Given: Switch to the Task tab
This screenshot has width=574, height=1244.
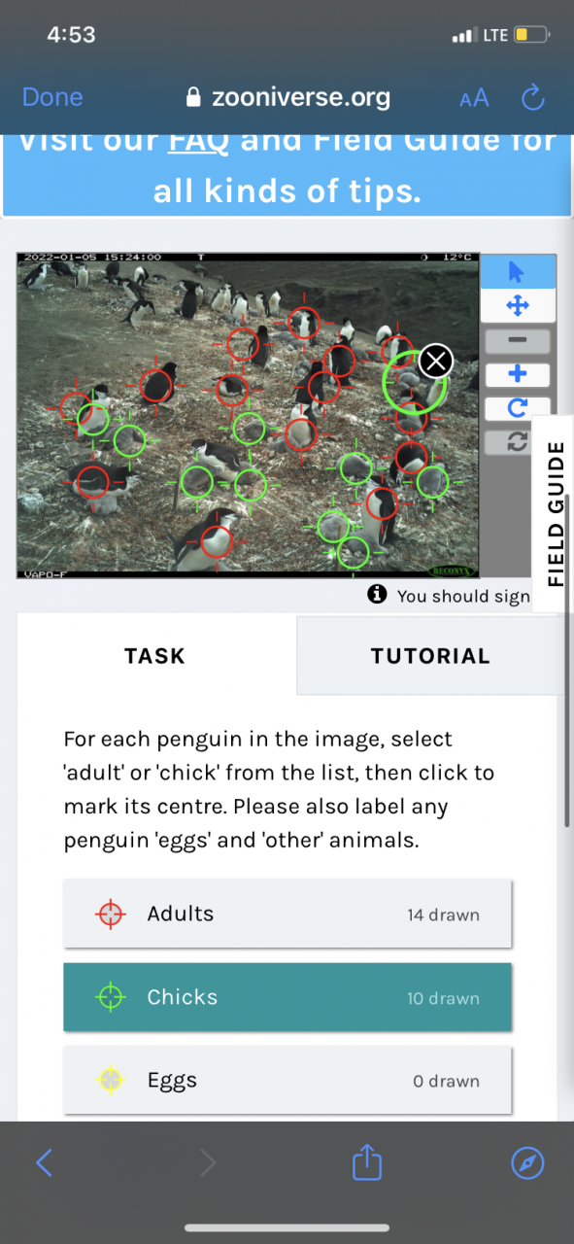Looking at the screenshot, I should (x=155, y=656).
